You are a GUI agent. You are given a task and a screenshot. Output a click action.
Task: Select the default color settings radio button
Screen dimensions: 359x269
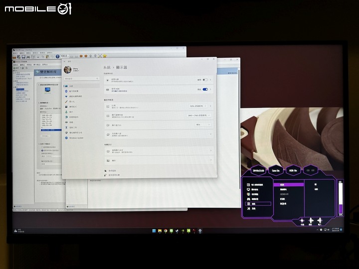click(42, 147)
